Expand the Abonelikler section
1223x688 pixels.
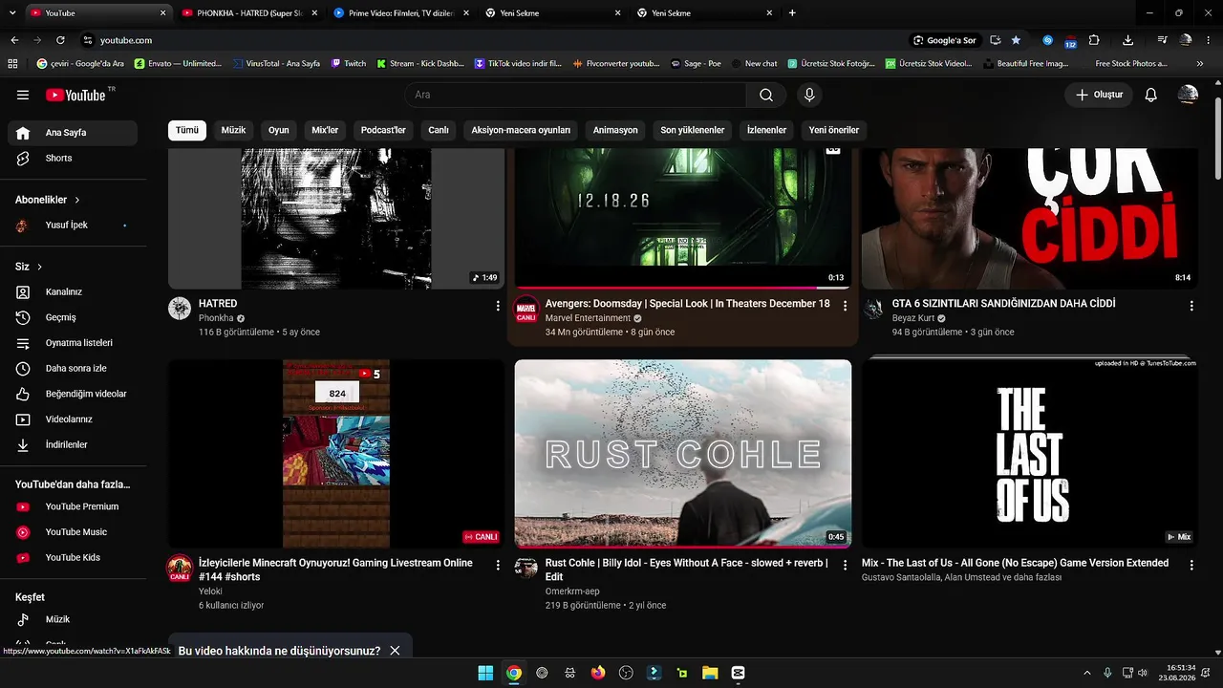click(48, 200)
